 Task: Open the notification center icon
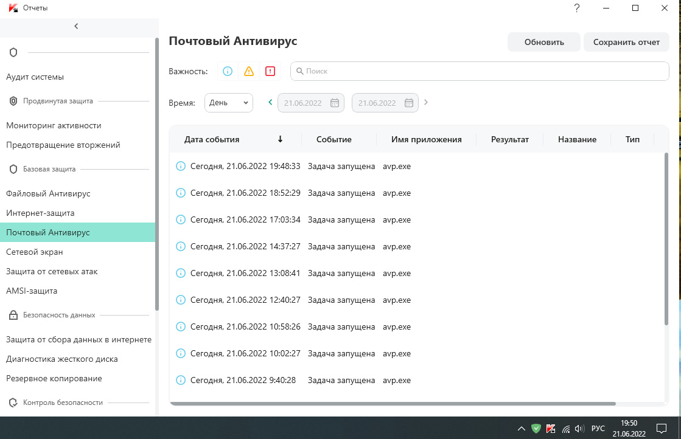pos(662,429)
